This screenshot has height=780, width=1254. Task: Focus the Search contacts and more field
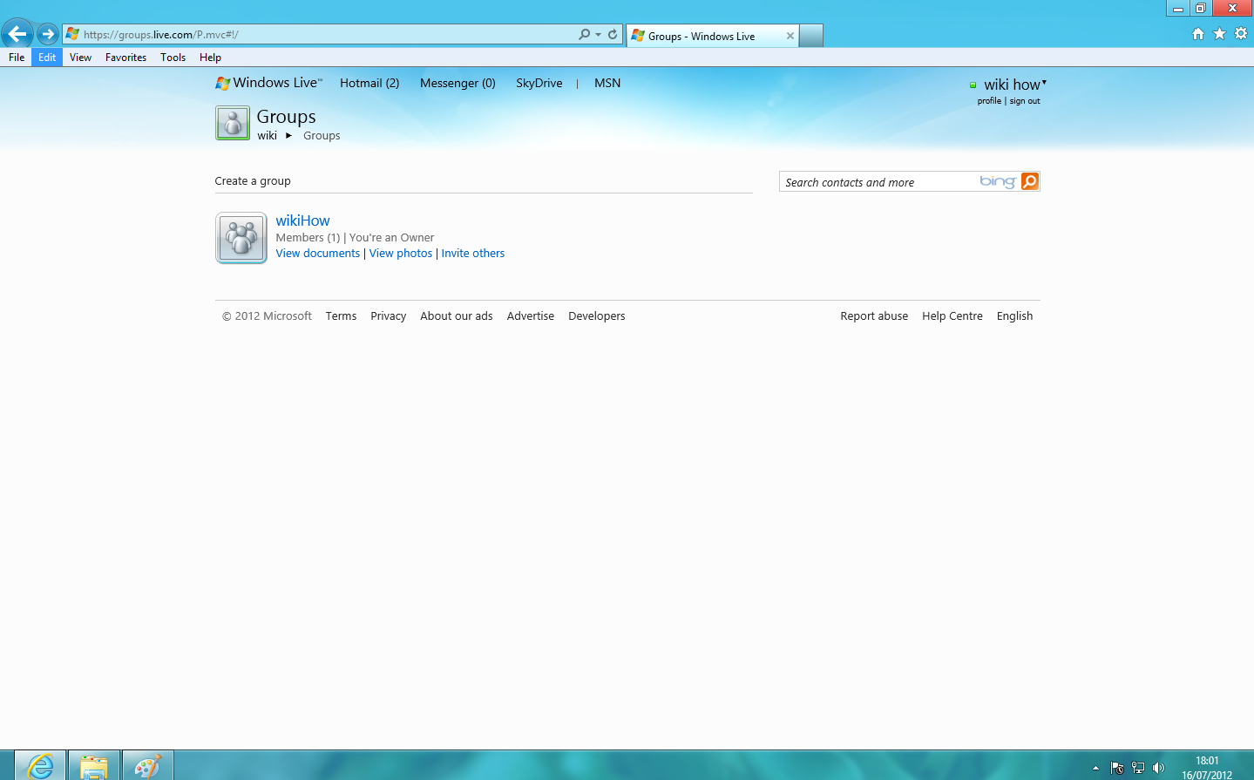click(x=878, y=182)
